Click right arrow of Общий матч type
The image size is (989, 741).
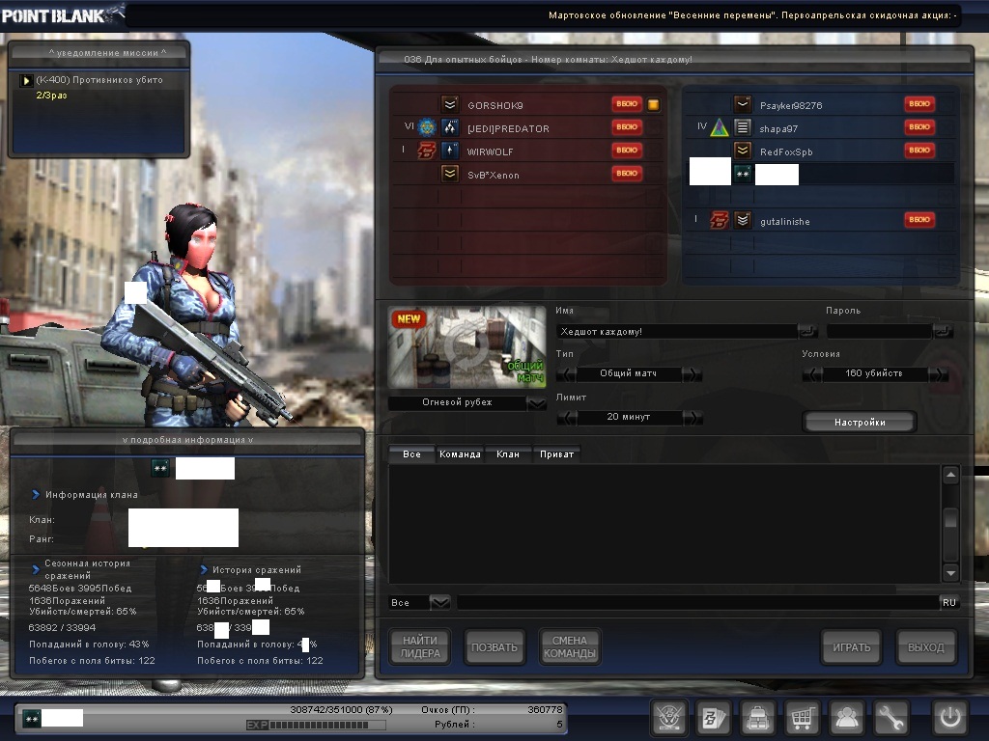(x=692, y=374)
